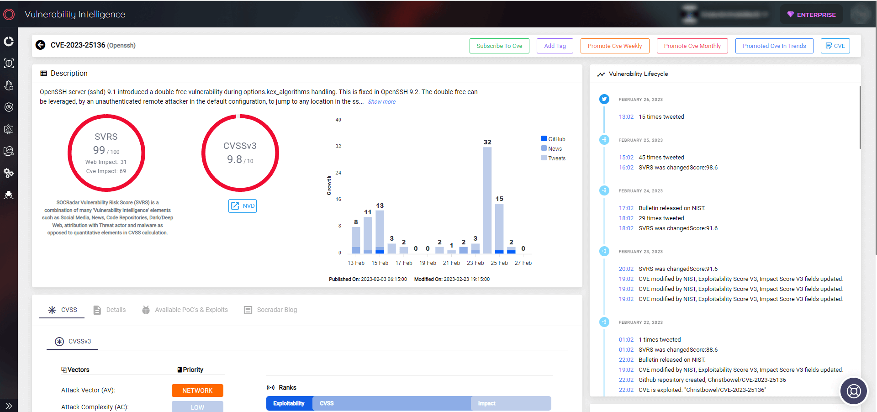Click the SOCRadar logo icon
Viewport: 877px width, 412px height.
tap(9, 15)
